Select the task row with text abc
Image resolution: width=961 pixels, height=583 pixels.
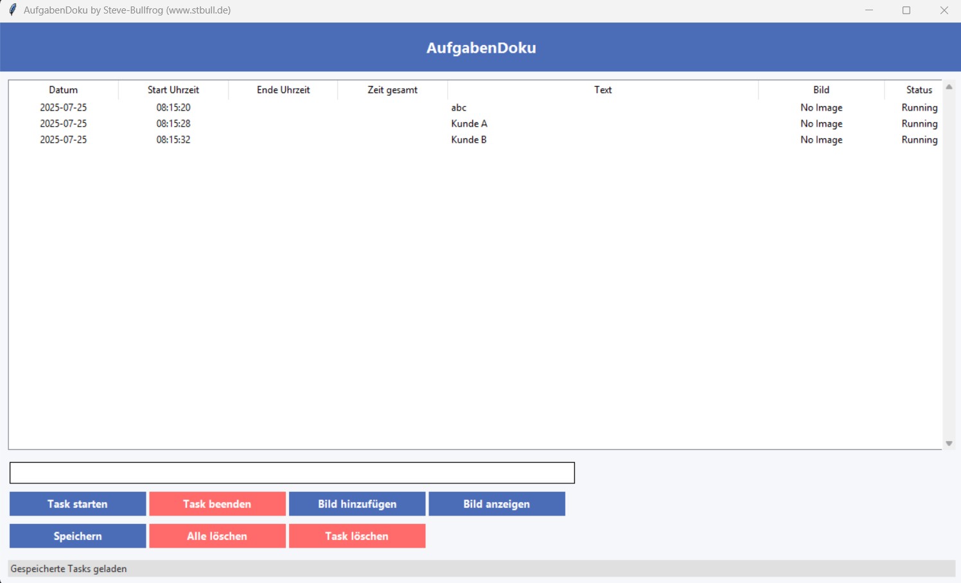(x=459, y=108)
